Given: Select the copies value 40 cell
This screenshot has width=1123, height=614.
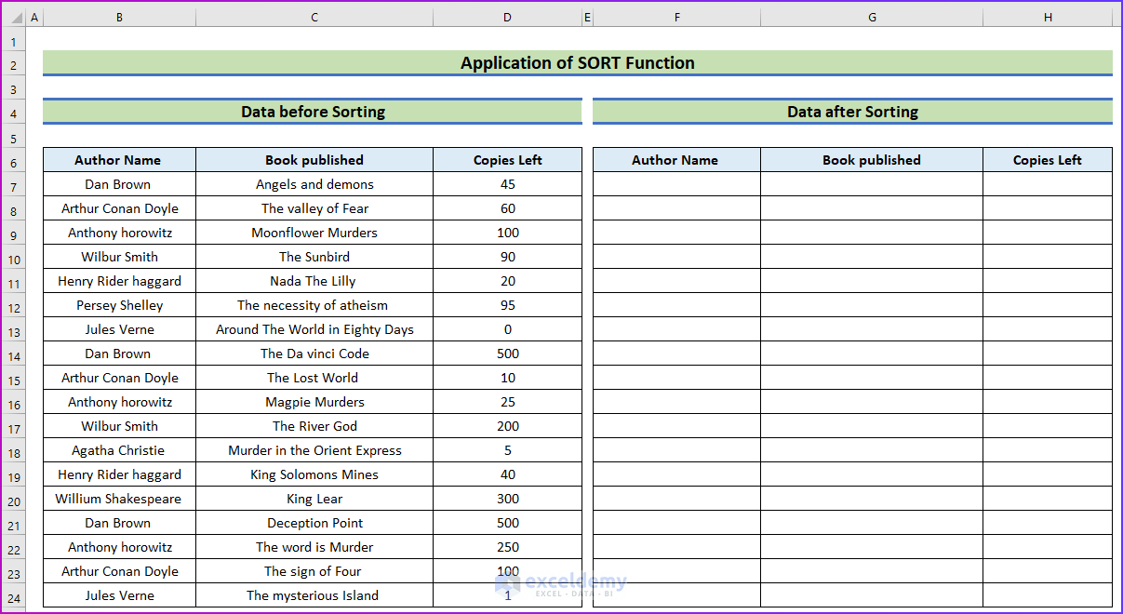Looking at the screenshot, I should click(x=507, y=474).
